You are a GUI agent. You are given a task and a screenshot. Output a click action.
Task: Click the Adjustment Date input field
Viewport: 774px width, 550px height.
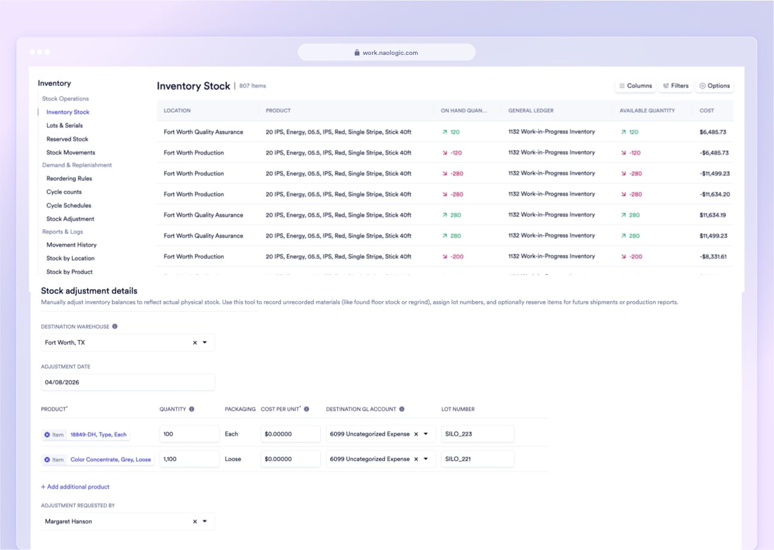tap(127, 382)
